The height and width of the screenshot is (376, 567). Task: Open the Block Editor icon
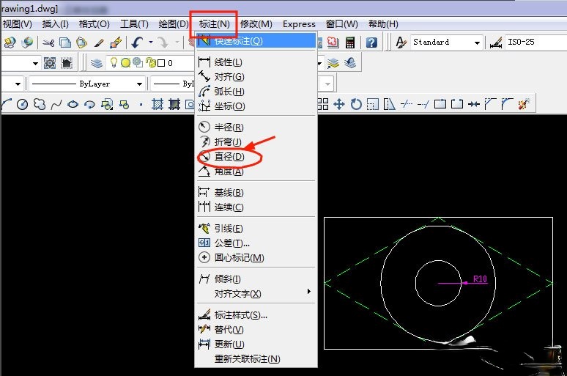click(x=116, y=43)
